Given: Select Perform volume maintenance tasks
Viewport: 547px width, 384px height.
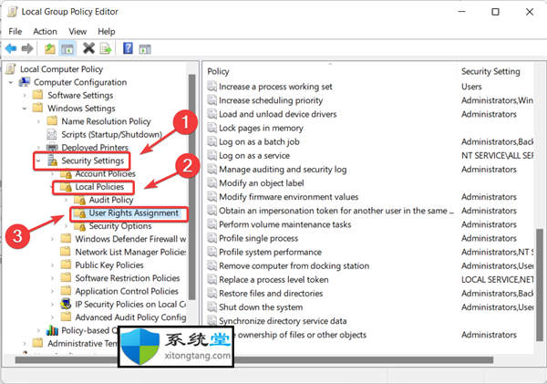Looking at the screenshot, I should pyautogui.click(x=285, y=224).
